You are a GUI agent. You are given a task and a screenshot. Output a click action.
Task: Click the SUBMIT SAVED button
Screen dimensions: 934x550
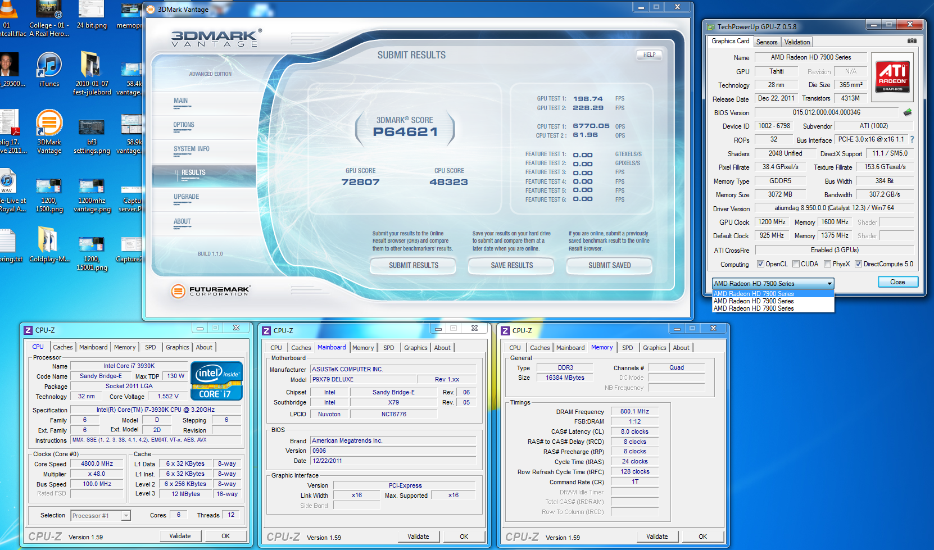click(x=609, y=265)
